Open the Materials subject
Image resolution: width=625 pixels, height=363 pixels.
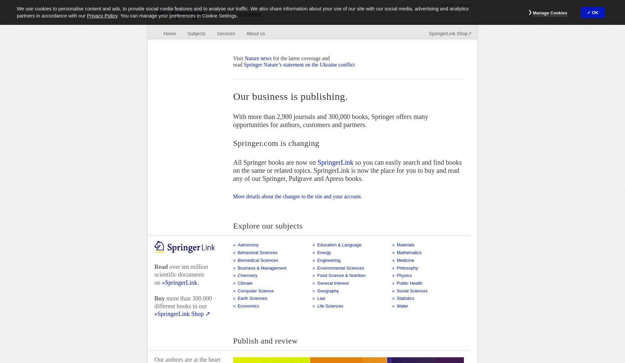tap(405, 245)
